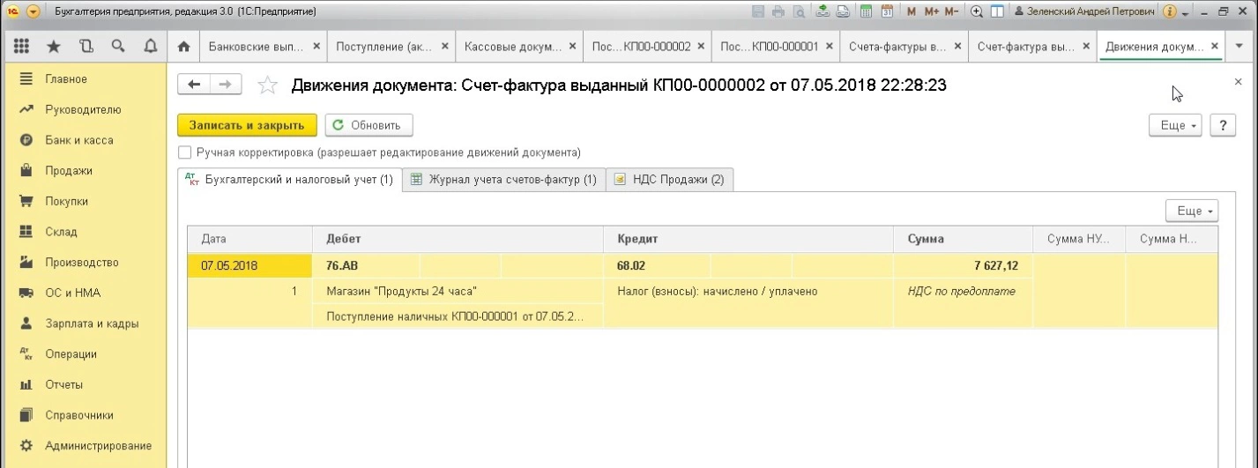This screenshot has height=468, width=1258.
Task: Go to the home page icon
Action: [183, 46]
